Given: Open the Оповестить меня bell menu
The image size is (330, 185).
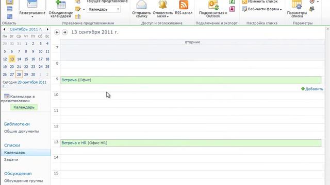Looking at the screenshot, I should click(163, 9).
